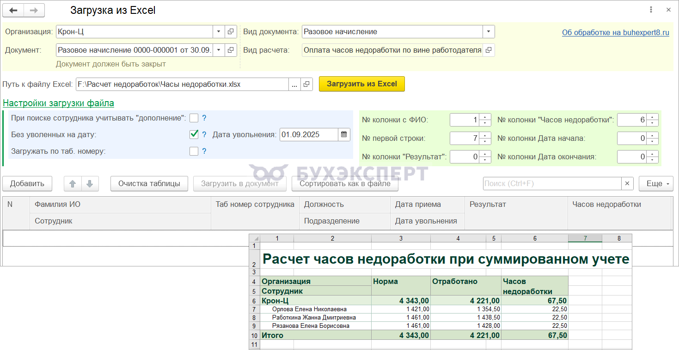This screenshot has width=679, height=350.
Task: Open the Документ field link icon
Action: (231, 50)
